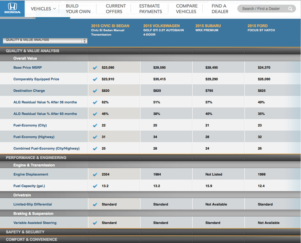Click the checkmark in the 60 months residual row
Viewport: 301px width, 243px height.
tap(95, 114)
